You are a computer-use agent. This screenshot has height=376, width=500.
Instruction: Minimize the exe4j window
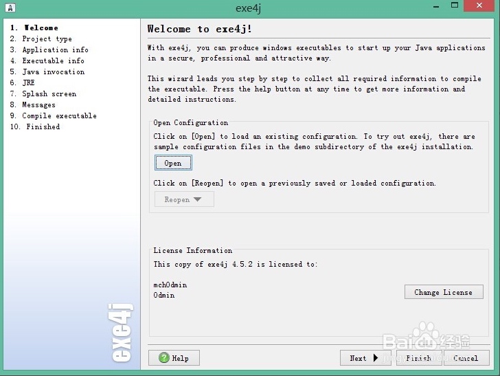click(437, 6)
